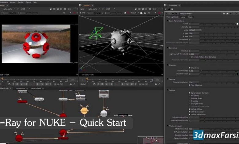
Task: Collapse VRayLightRect1 properties panel arrow
Action: (x=166, y=13)
